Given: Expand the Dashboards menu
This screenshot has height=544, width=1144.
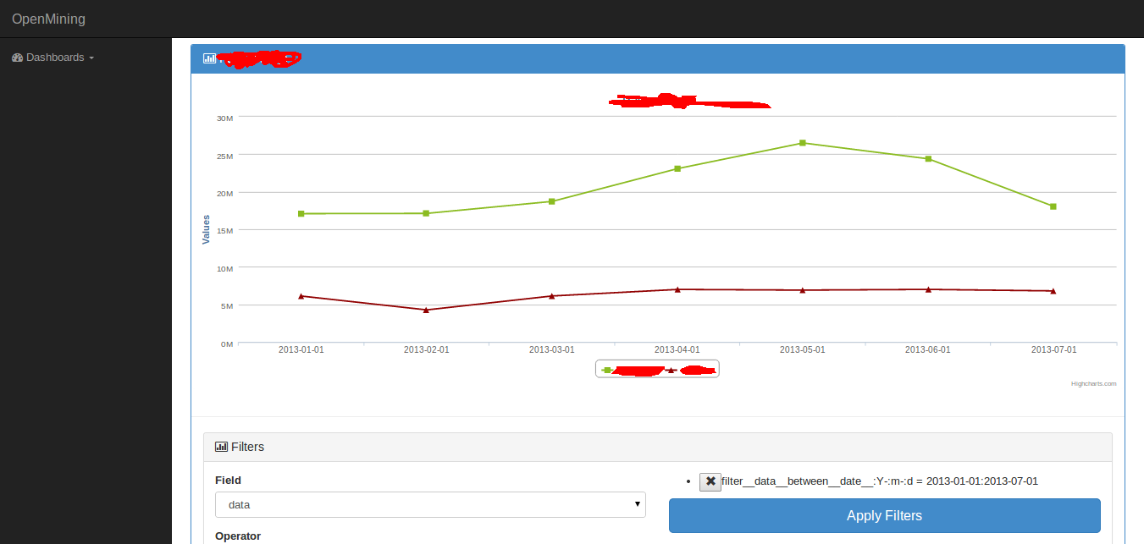Looking at the screenshot, I should click(53, 58).
